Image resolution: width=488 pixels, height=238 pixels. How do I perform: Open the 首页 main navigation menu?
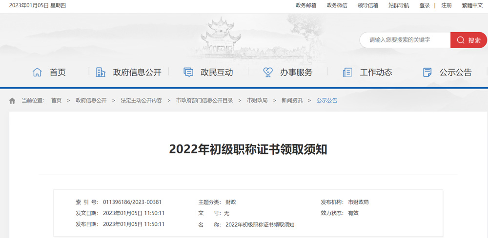point(58,73)
